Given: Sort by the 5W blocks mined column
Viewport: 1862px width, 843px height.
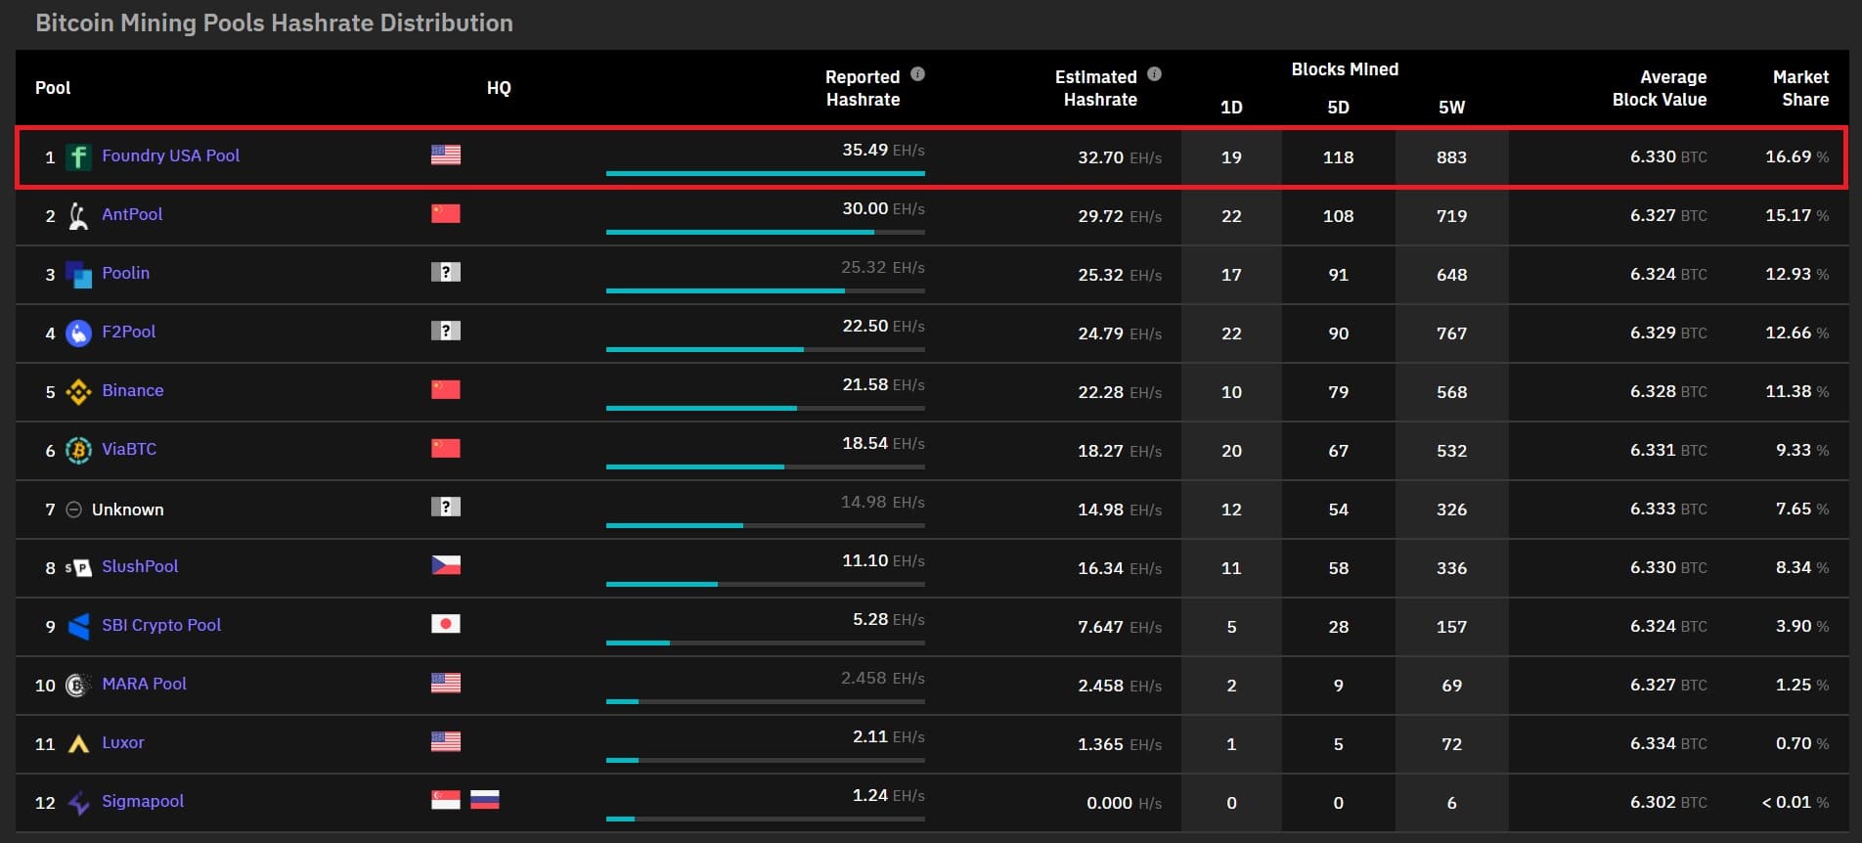Looking at the screenshot, I should click(1451, 108).
